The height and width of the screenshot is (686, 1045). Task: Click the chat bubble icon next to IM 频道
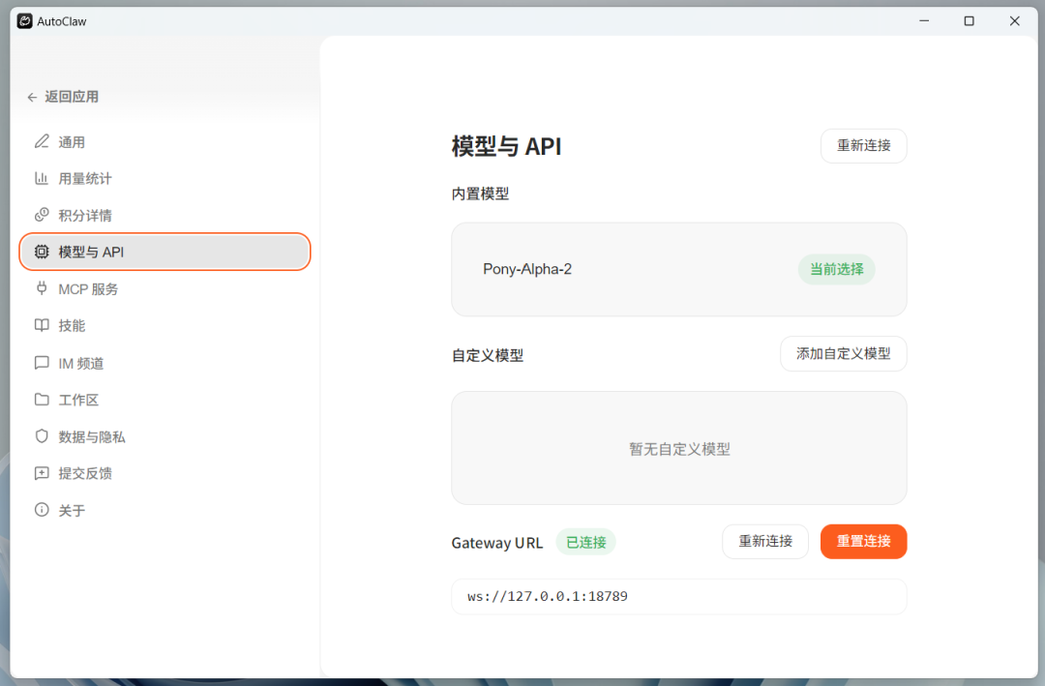click(42, 363)
